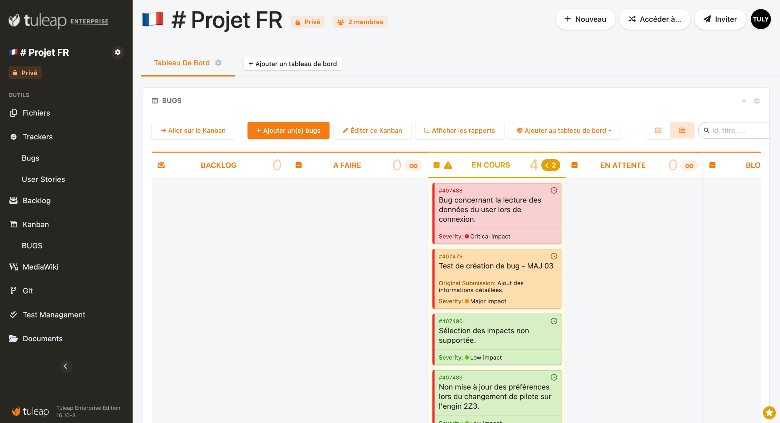Click clock icon on card #407488
This screenshot has height=423, width=780.
[x=554, y=190]
